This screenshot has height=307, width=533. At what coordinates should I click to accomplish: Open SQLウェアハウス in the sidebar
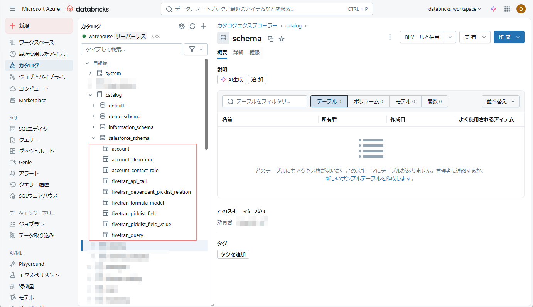pyautogui.click(x=39, y=196)
